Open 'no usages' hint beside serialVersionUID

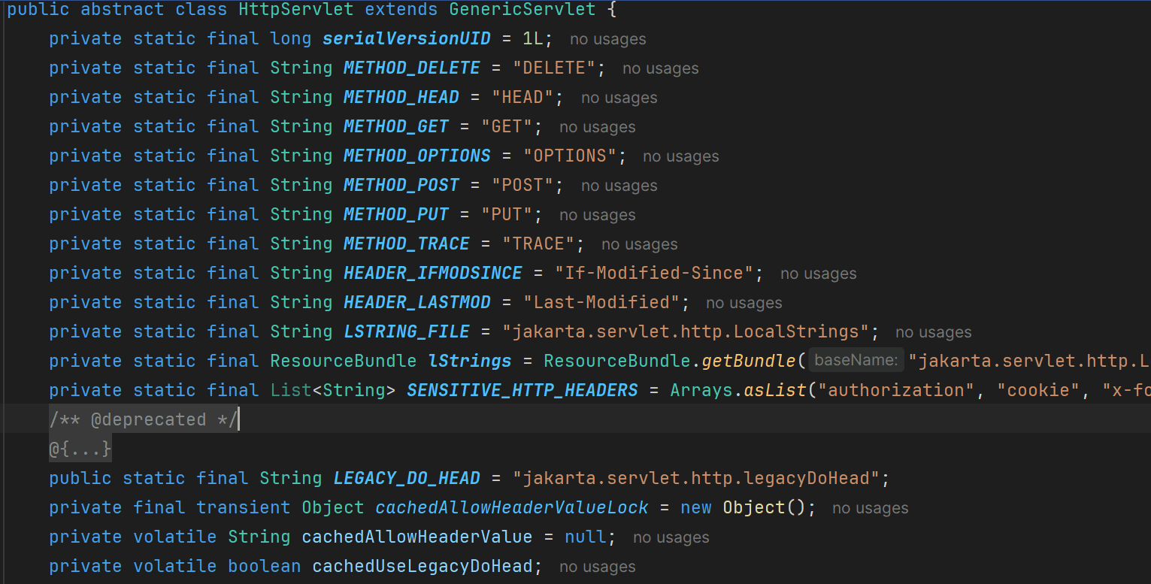(x=607, y=39)
